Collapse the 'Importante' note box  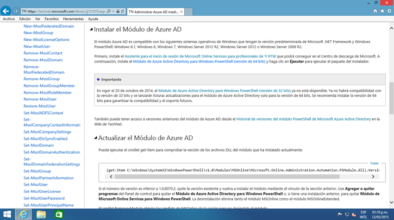(98, 79)
